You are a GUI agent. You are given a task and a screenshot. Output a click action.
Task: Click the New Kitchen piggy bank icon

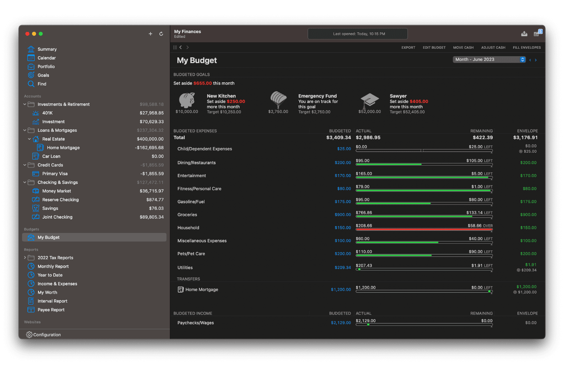(x=187, y=101)
